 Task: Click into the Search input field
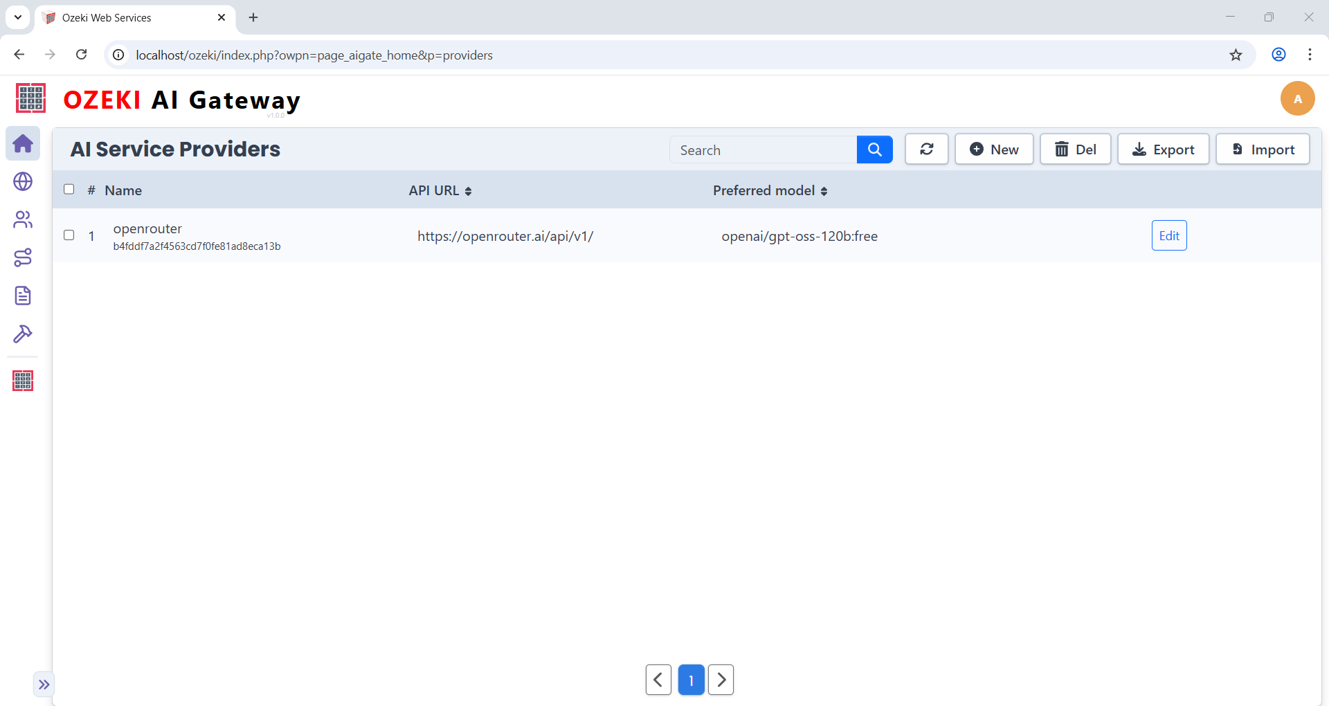763,150
